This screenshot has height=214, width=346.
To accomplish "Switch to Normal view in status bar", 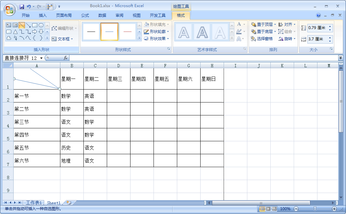I will [262, 209].
